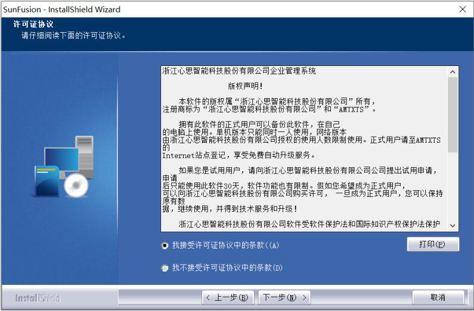The image size is (474, 311).
Task: Click the license text scroll up arrow
Action: (x=453, y=72)
